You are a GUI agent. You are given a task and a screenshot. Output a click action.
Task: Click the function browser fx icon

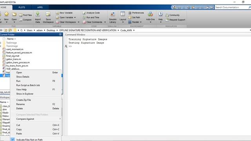66,46
